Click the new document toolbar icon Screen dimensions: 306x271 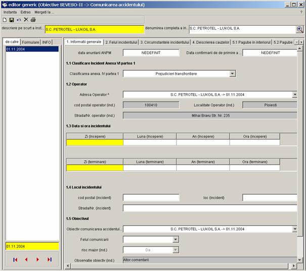pos(5,20)
